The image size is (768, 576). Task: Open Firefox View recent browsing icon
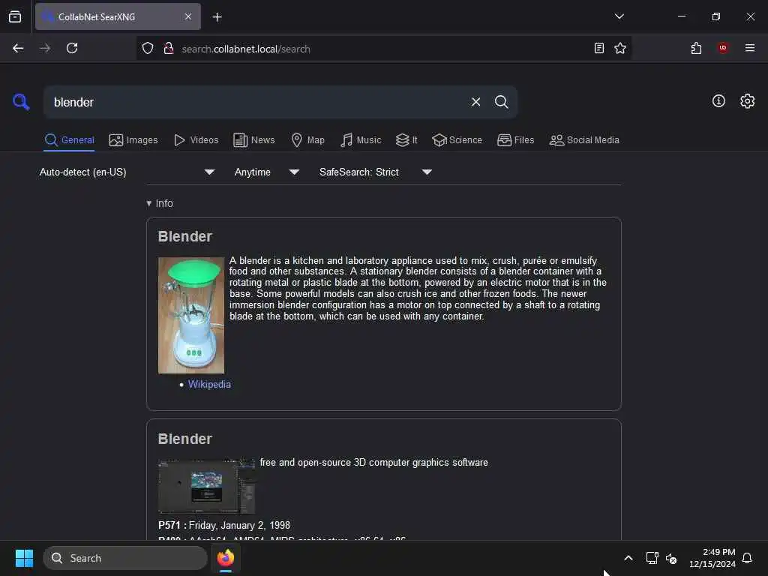tap(15, 16)
